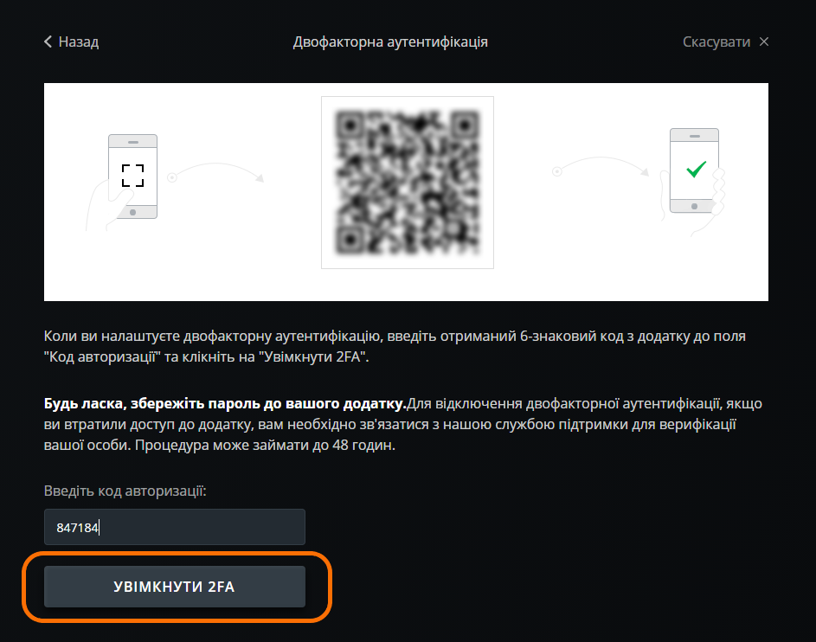The width and height of the screenshot is (816, 642).
Task: Click the scan bracket symbol on left phone
Action: point(132,176)
